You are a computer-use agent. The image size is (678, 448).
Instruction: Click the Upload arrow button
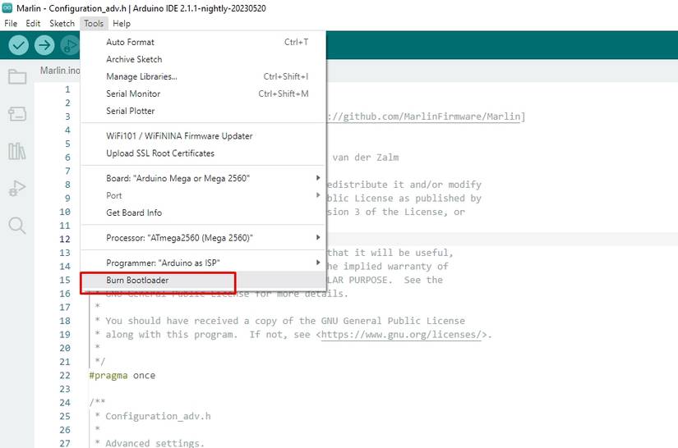(x=44, y=45)
